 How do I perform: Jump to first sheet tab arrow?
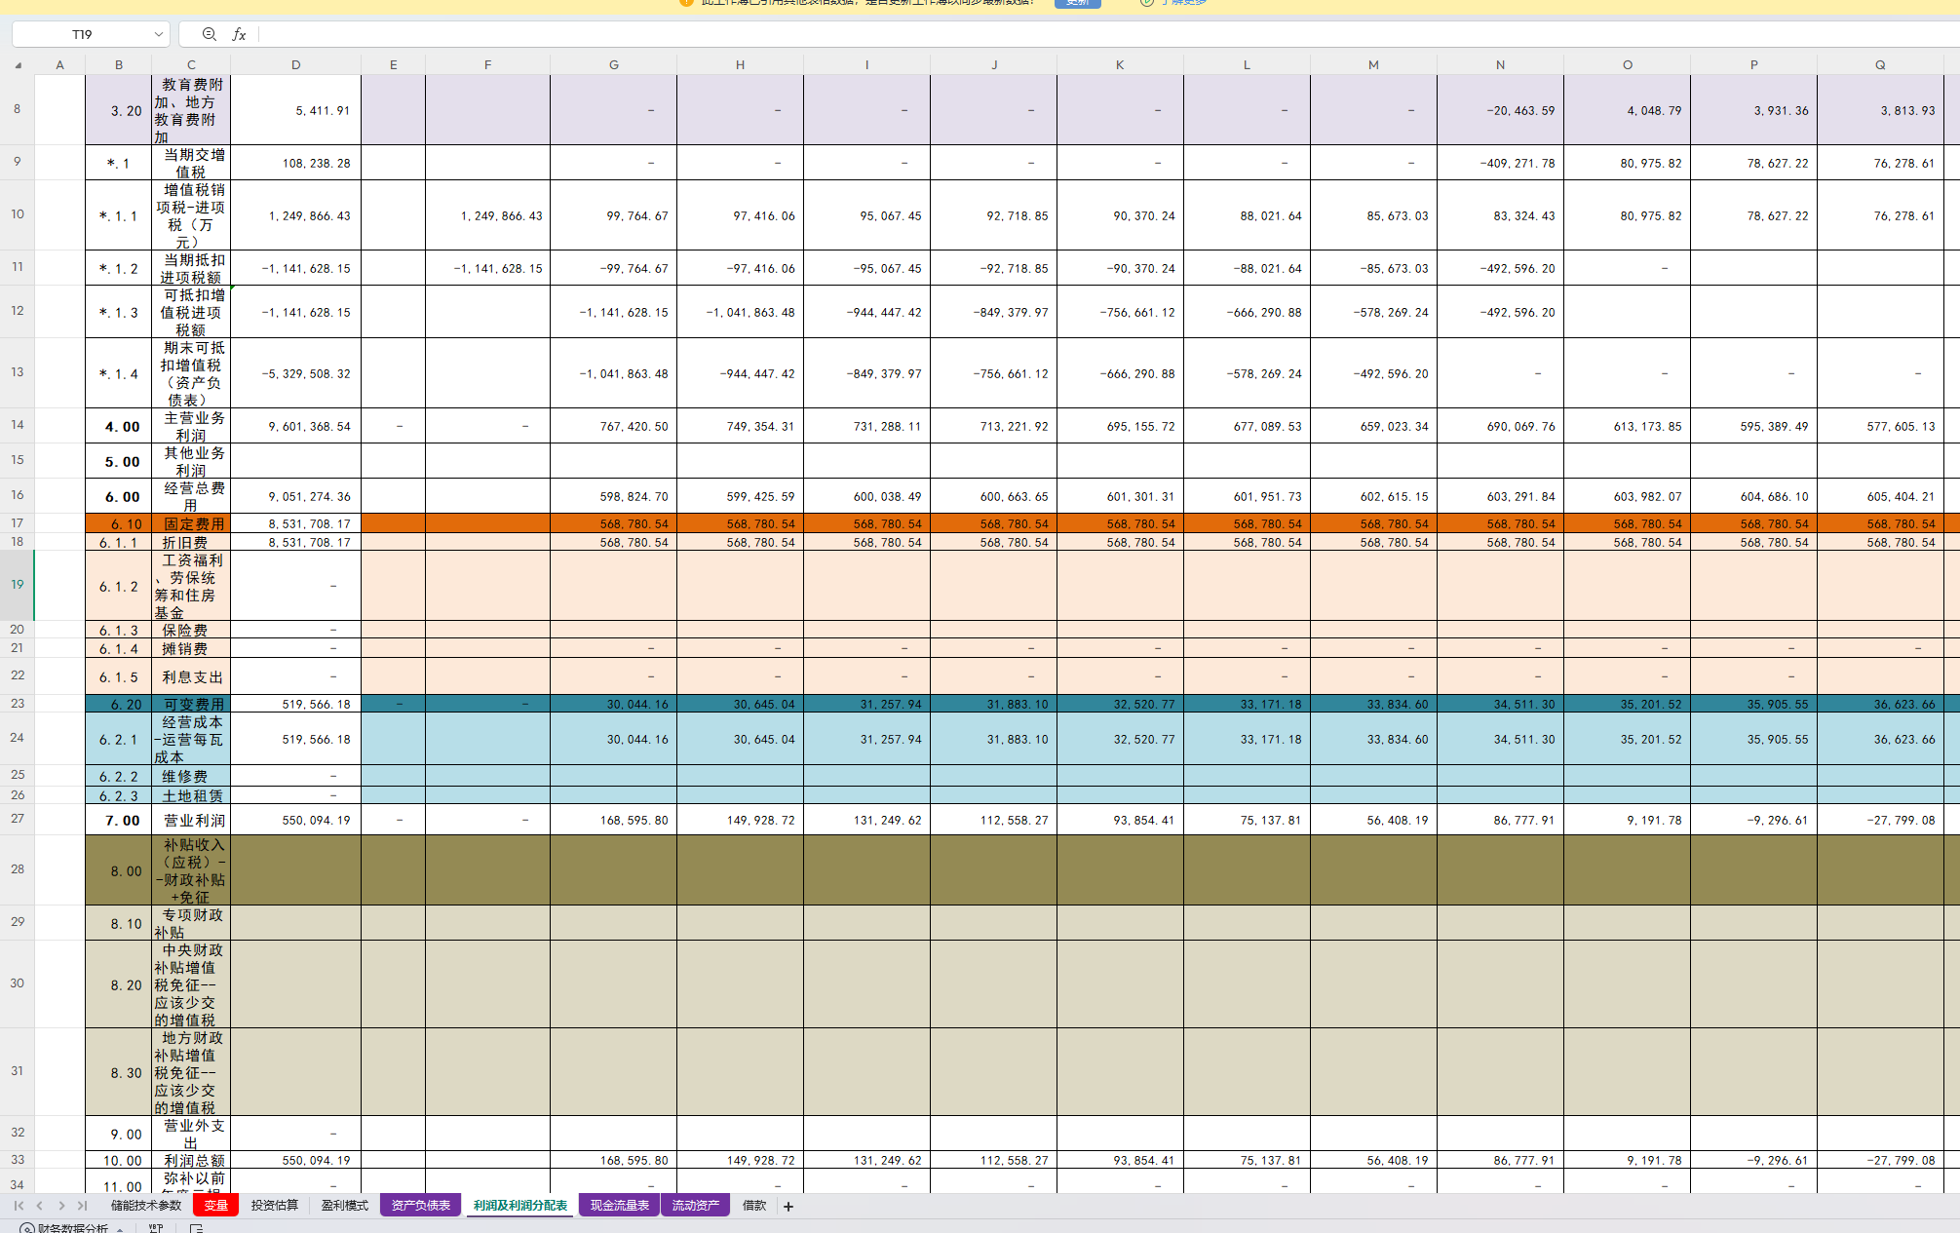click(x=19, y=1206)
